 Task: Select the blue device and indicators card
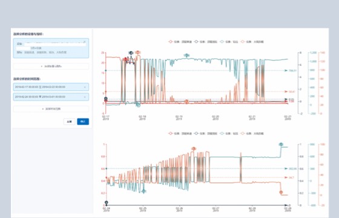coord(51,48)
